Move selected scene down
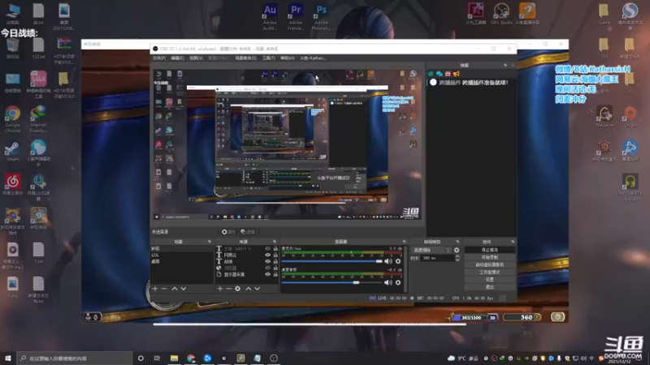Screen dimensions: 650x365 pos(184,289)
